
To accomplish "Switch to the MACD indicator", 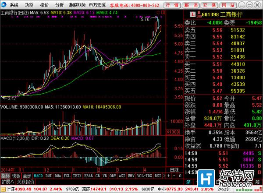I will click(x=38, y=176).
